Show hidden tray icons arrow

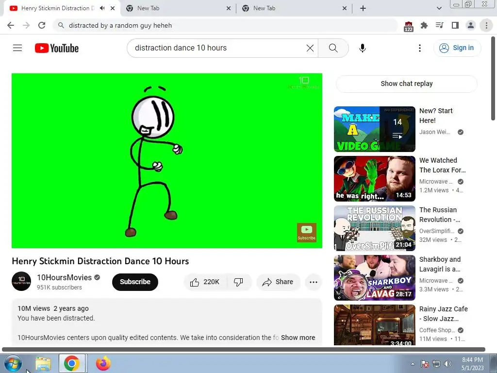coord(413,364)
